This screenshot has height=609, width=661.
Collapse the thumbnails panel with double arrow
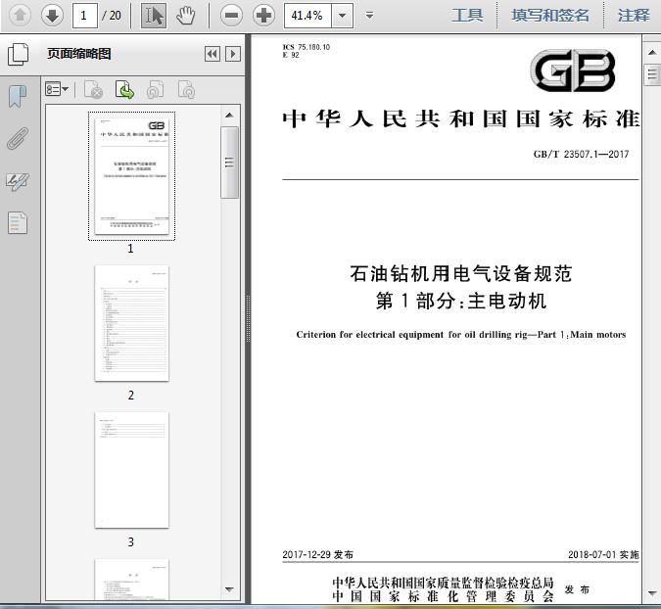point(212,55)
